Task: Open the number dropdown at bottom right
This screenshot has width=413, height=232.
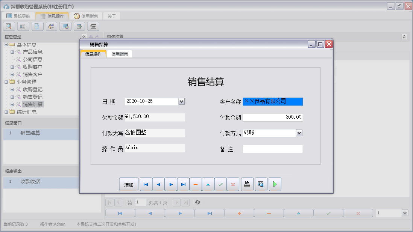Action: click(404, 213)
